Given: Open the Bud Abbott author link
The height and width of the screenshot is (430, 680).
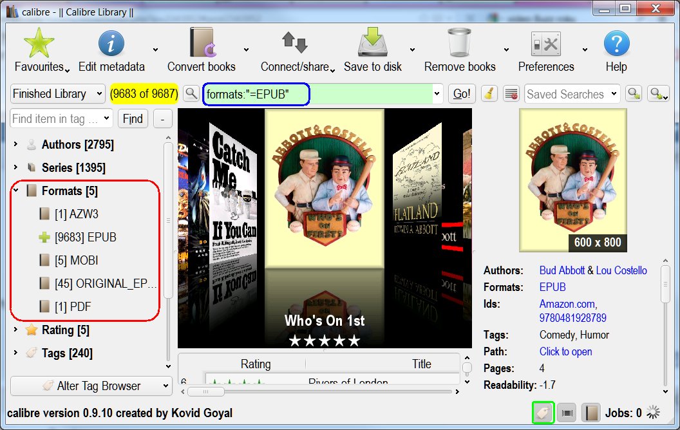Looking at the screenshot, I should click(562, 270).
